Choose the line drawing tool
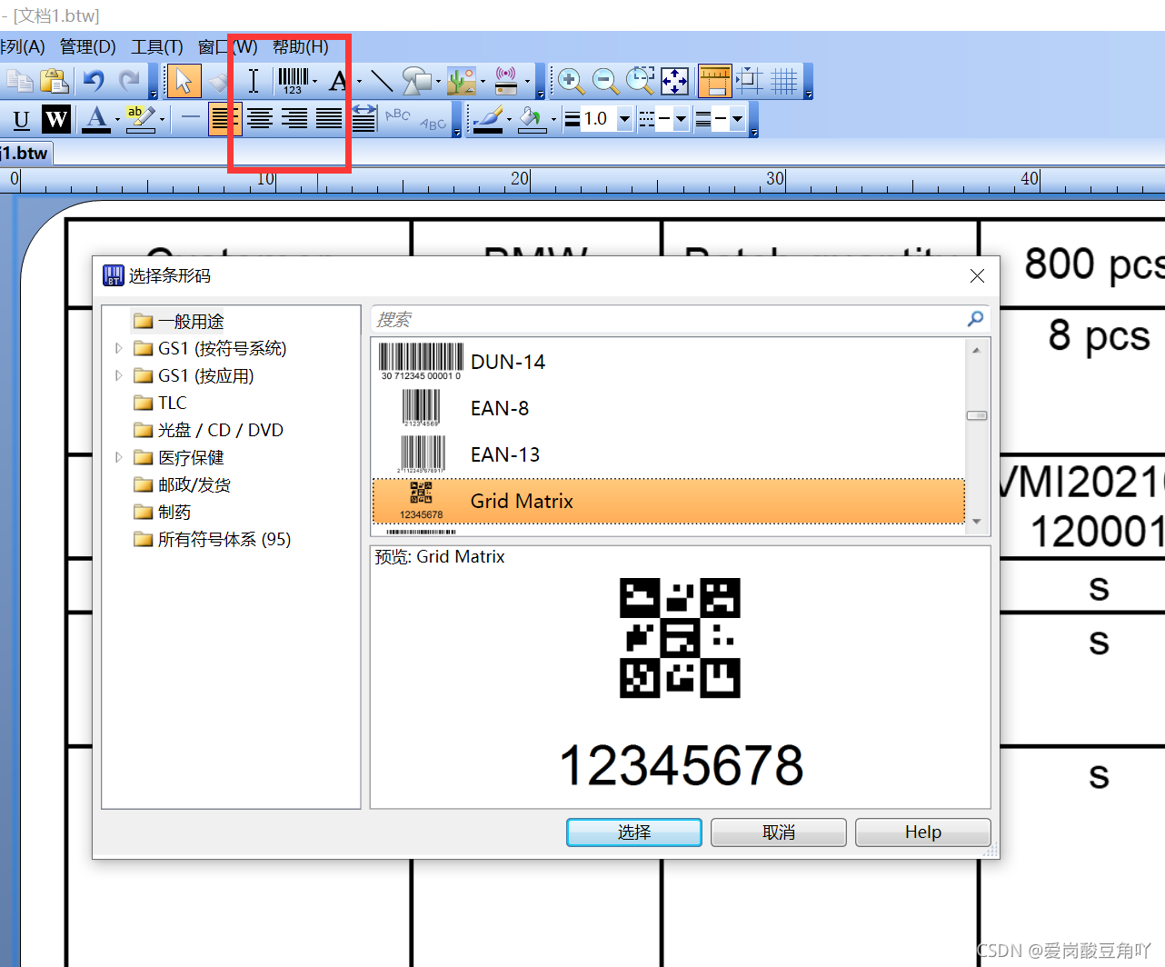The width and height of the screenshot is (1165, 967). tap(382, 82)
